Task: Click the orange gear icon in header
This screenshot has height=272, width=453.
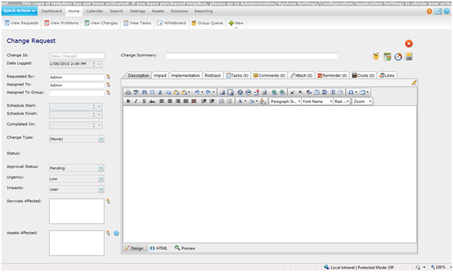Action: click(x=429, y=11)
